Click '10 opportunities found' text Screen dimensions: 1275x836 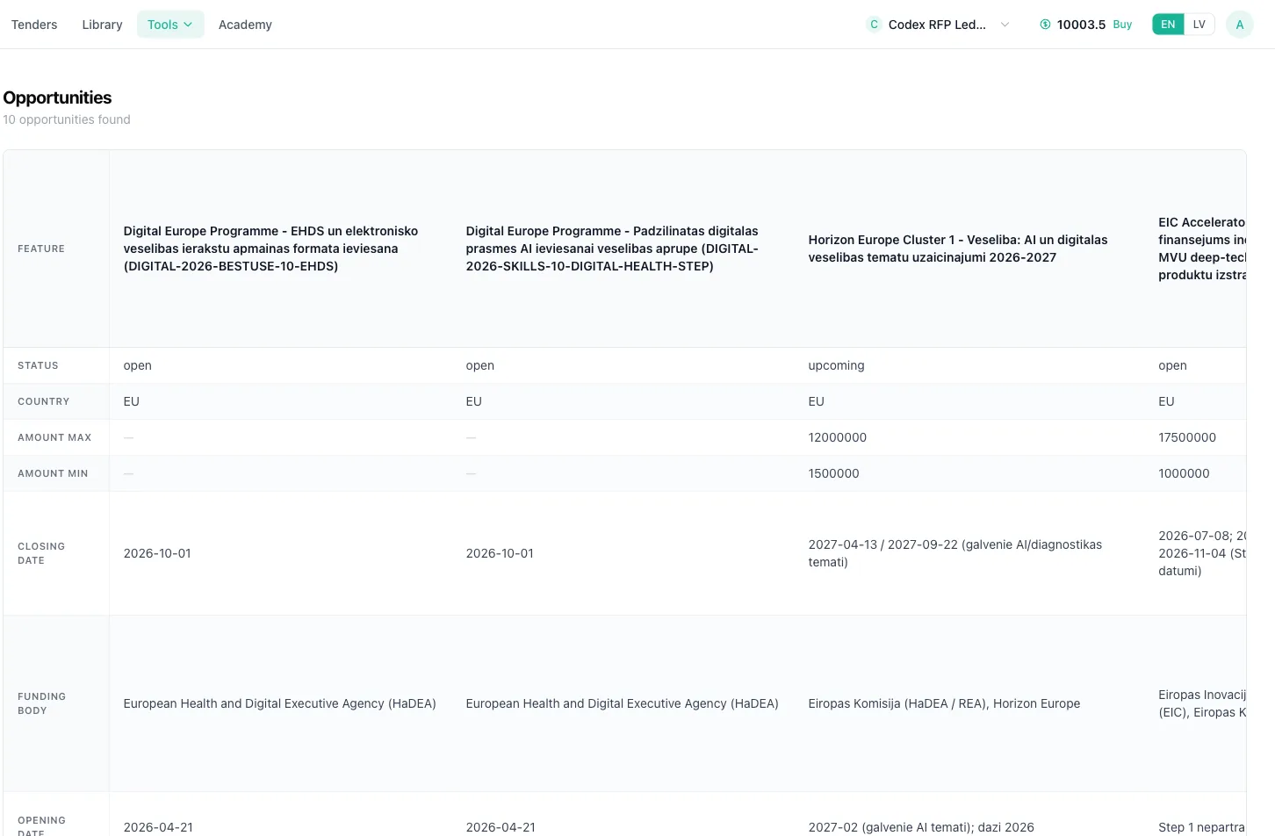point(67,119)
